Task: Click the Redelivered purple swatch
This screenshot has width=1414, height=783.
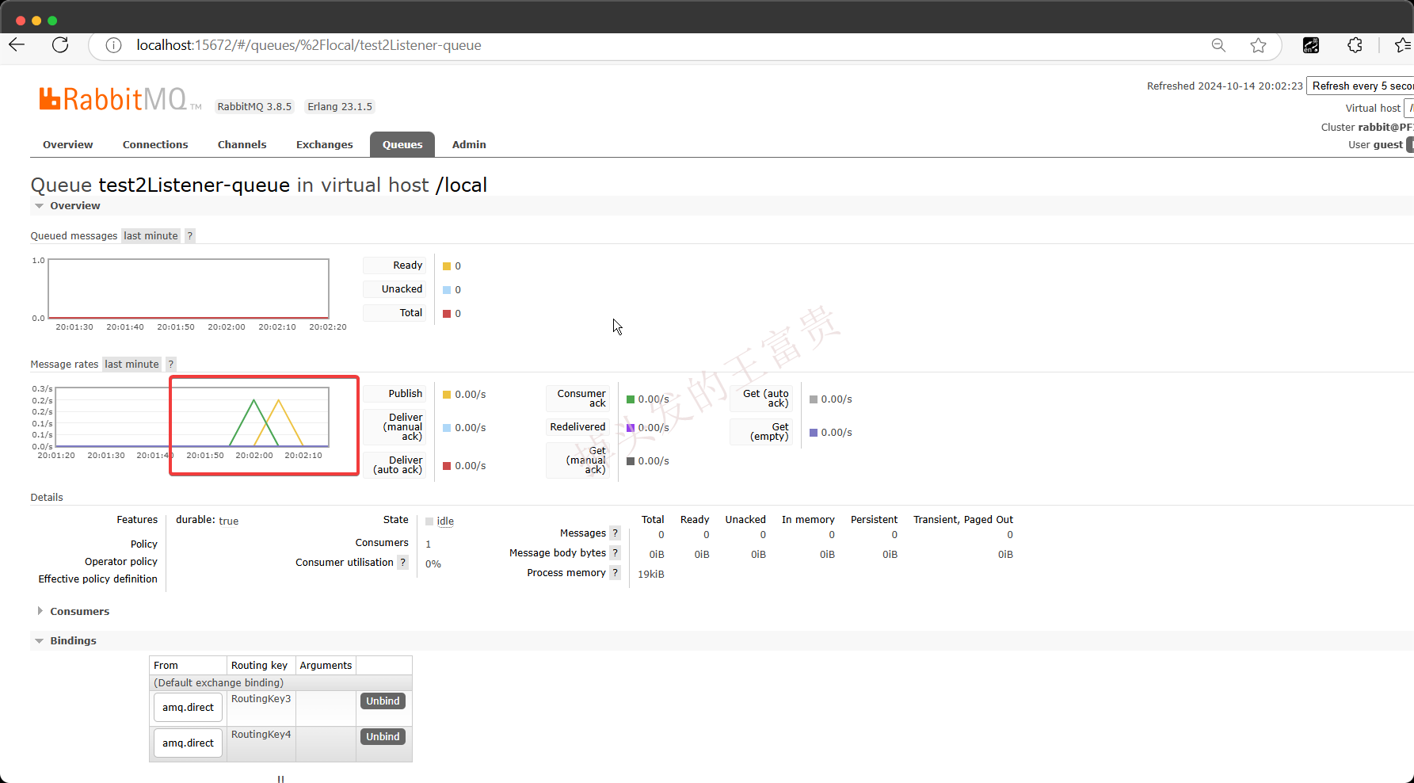Action: click(x=631, y=428)
